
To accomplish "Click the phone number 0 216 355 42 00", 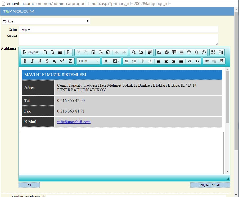I will pos(71,101).
